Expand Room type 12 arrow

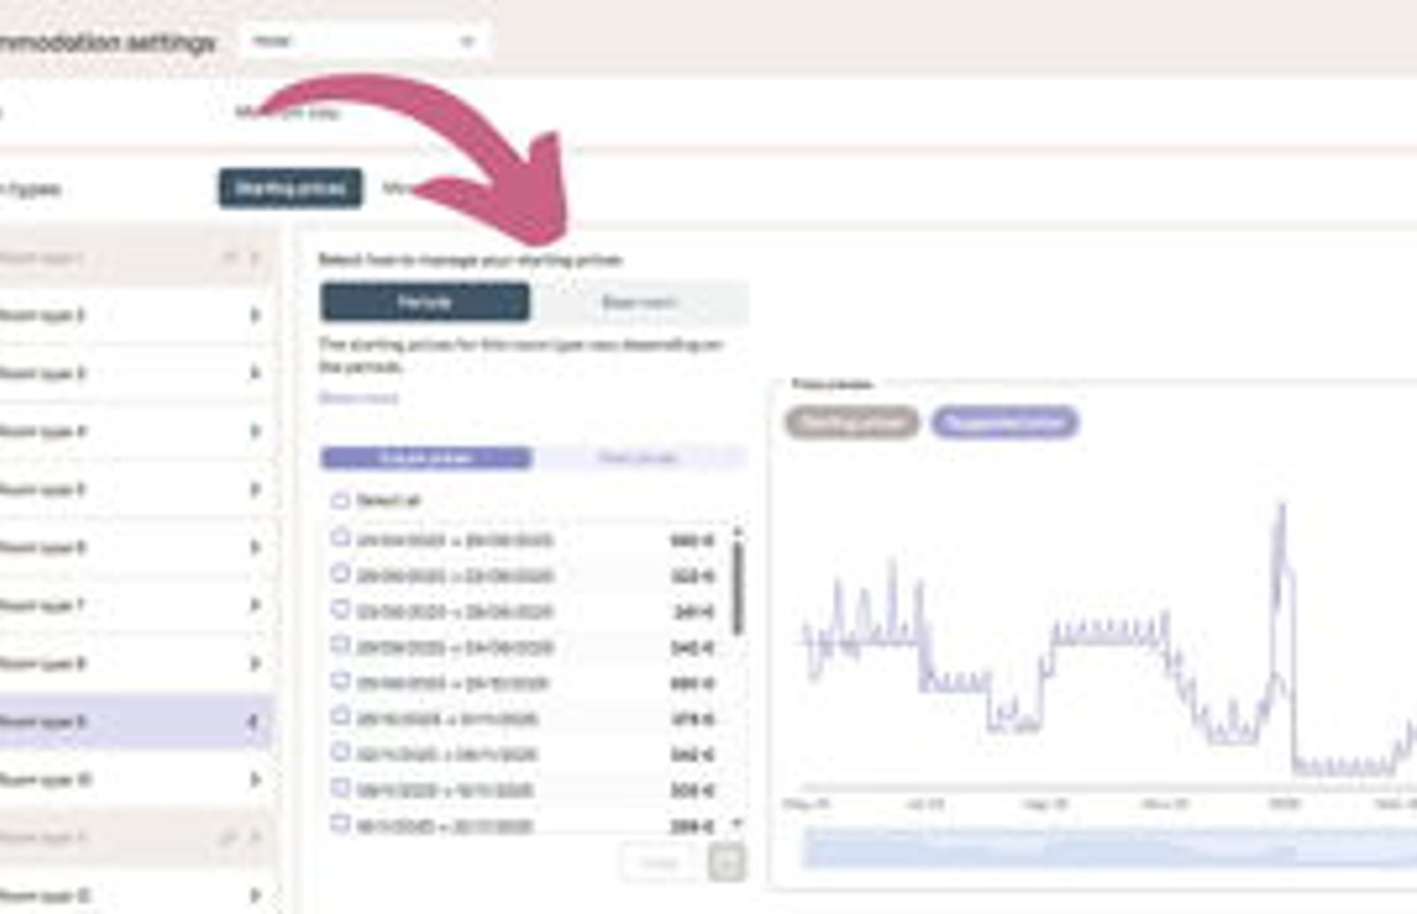coord(255,895)
